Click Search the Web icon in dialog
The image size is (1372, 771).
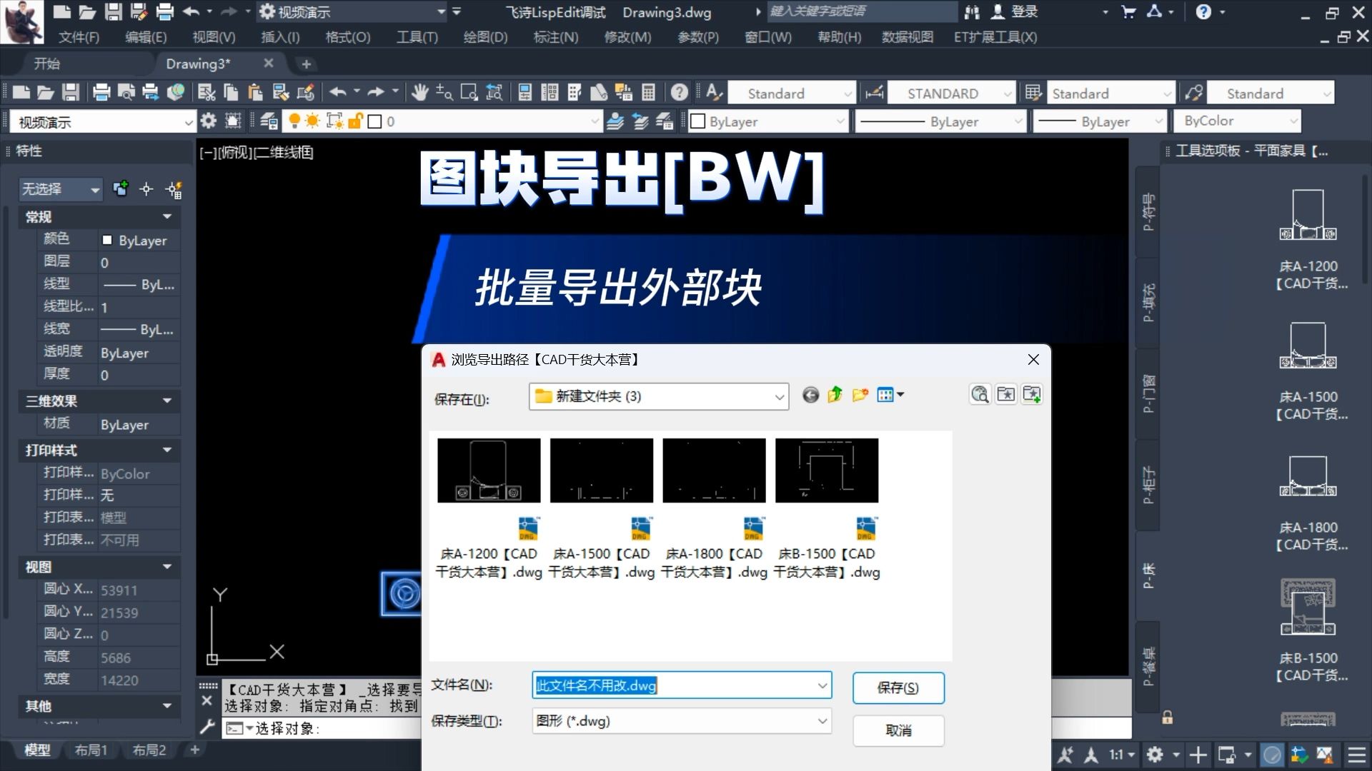pyautogui.click(x=980, y=394)
